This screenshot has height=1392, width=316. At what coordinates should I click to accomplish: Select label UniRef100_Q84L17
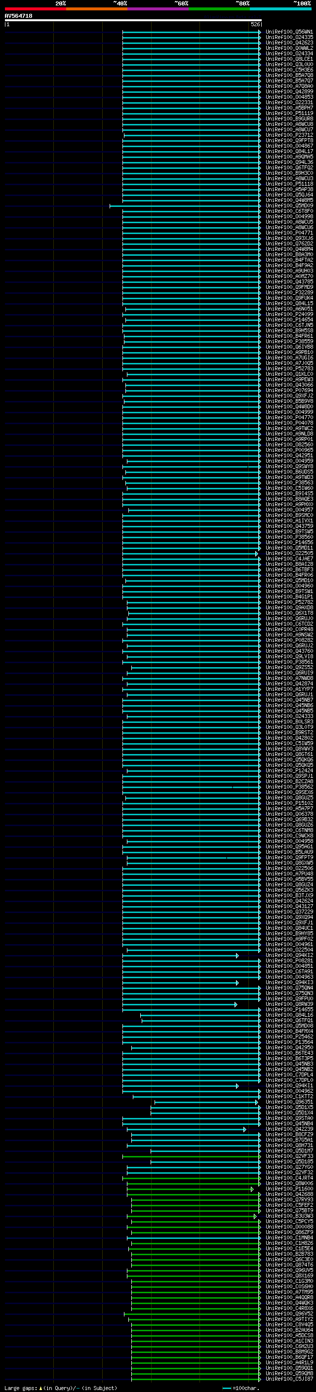(x=289, y=151)
